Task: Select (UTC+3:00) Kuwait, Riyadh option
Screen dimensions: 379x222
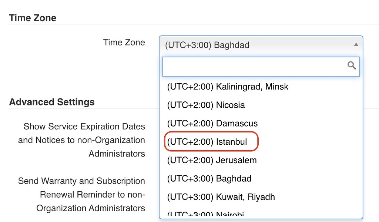Action: click(220, 197)
